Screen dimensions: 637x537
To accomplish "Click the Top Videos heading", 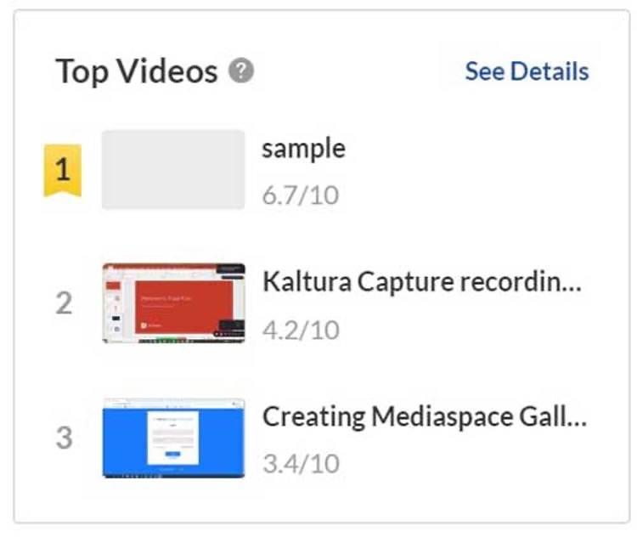I will pos(137,71).
